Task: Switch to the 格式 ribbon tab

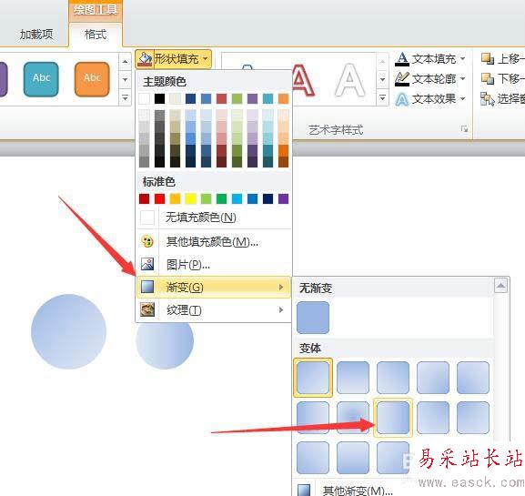Action: tap(96, 35)
